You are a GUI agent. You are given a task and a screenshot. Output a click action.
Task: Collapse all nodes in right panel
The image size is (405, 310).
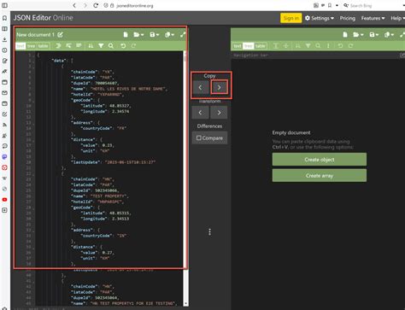[285, 46]
